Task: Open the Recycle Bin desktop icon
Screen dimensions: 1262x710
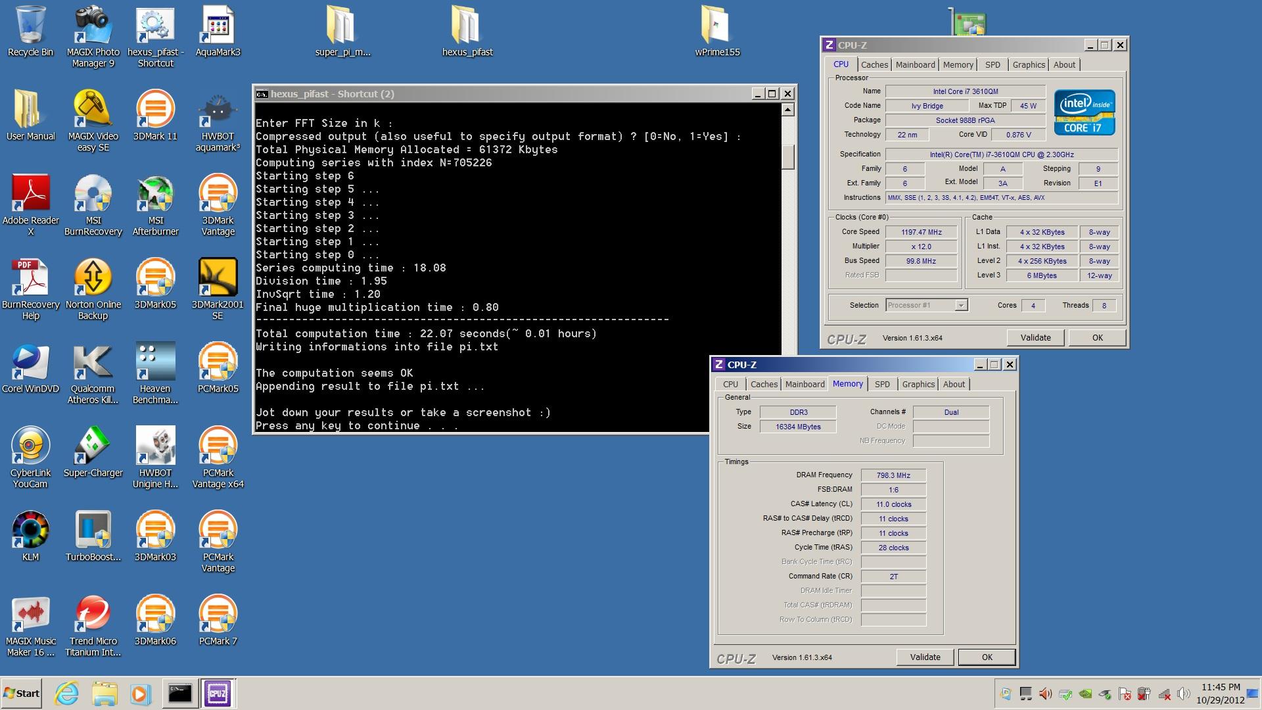Action: pos(30,32)
